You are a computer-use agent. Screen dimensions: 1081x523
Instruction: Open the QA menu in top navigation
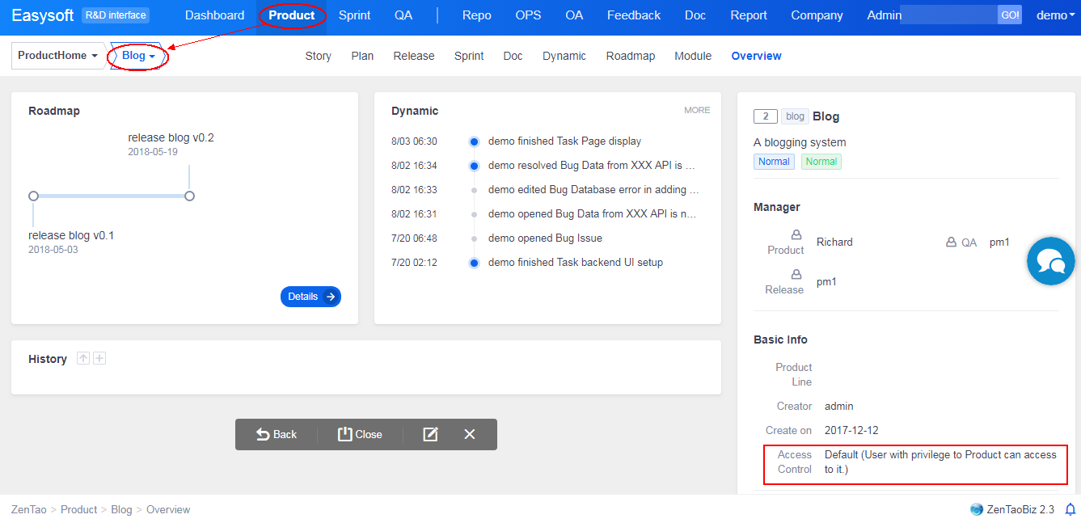[x=403, y=15]
